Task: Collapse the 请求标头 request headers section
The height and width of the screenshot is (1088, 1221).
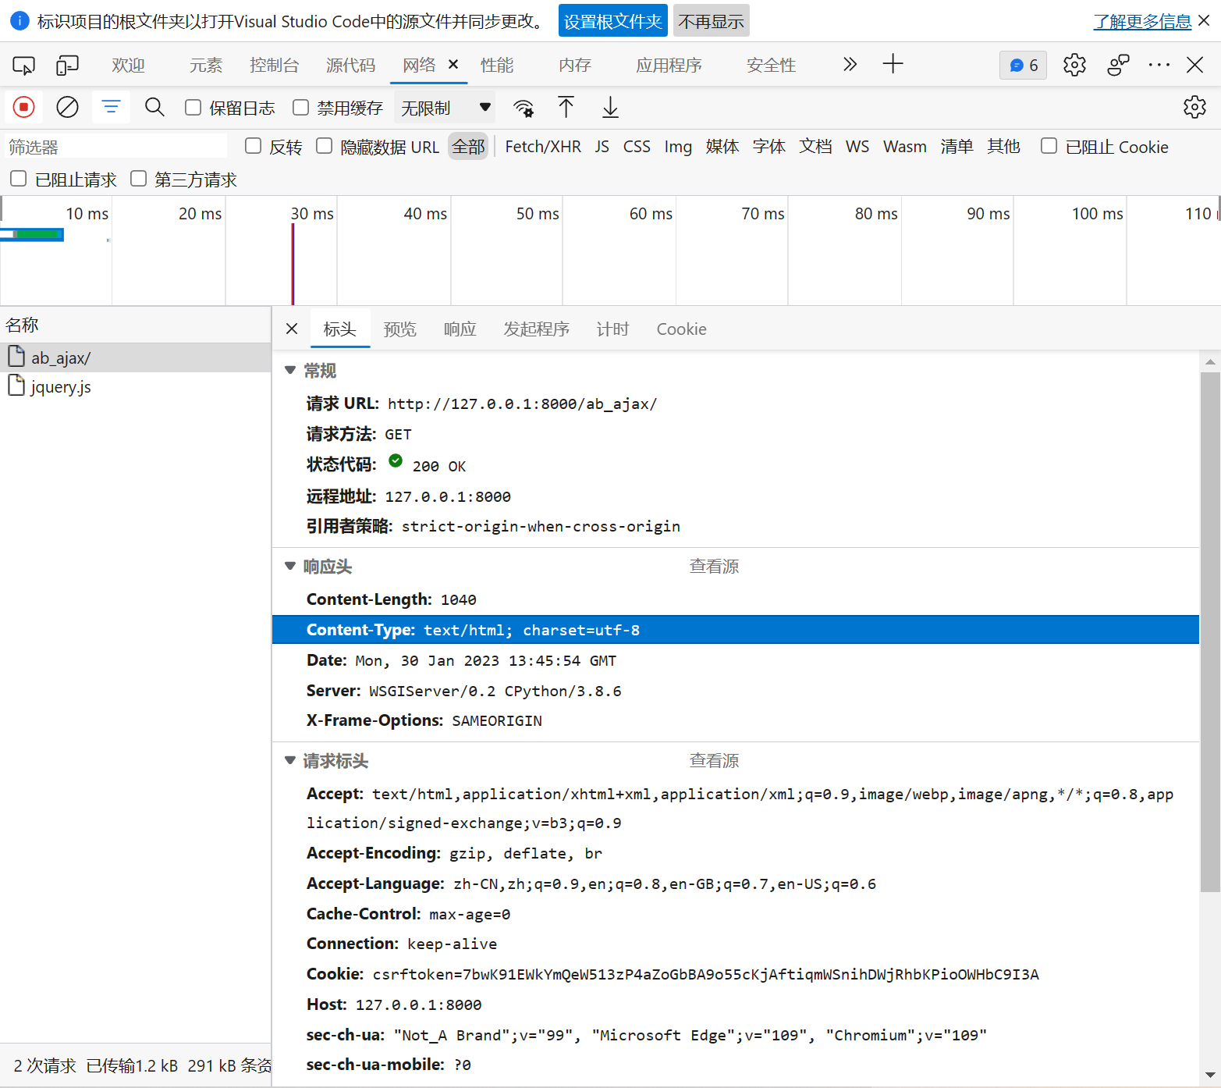Action: coord(290,760)
